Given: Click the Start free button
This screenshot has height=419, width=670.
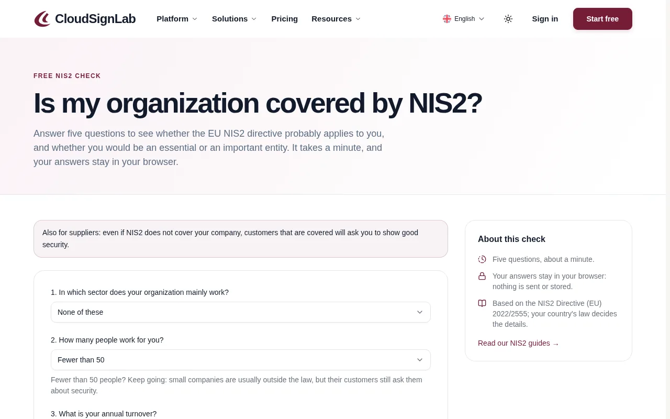Looking at the screenshot, I should click(602, 19).
